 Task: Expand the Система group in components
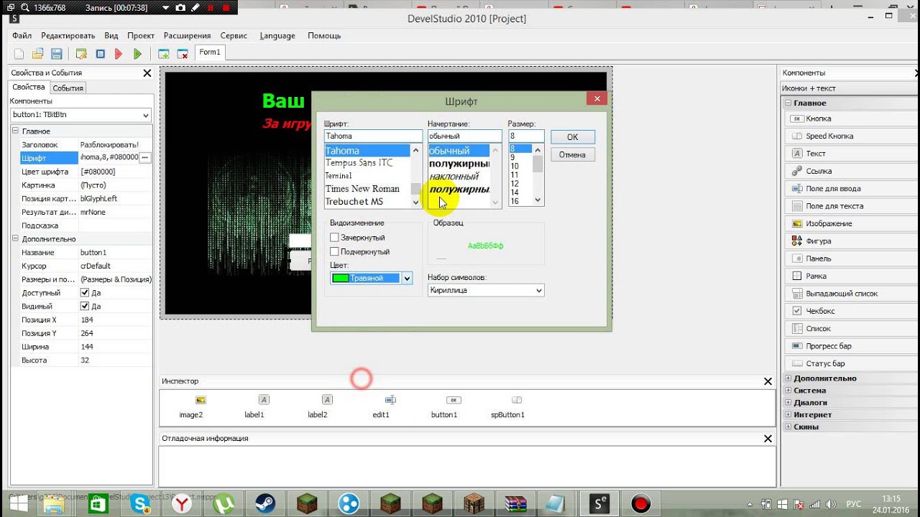(x=788, y=391)
